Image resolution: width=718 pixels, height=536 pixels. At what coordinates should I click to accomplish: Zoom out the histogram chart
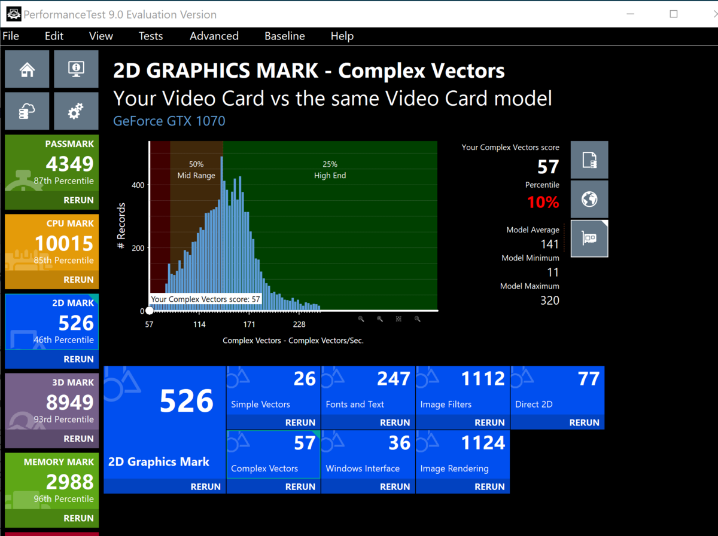361,319
